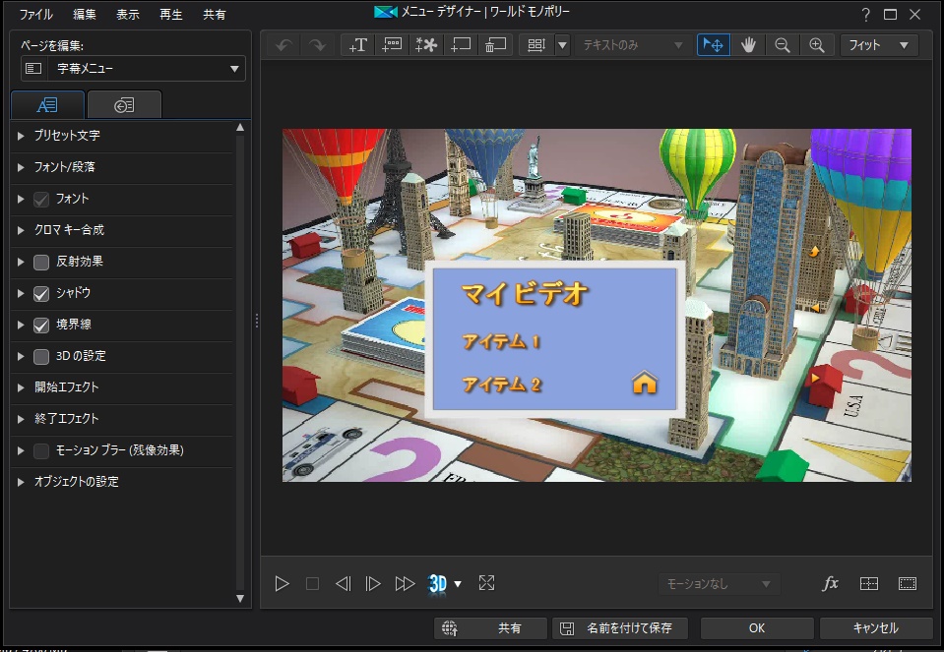Step back to previous frame
Viewport: 944px width, 652px height.
[x=344, y=583]
